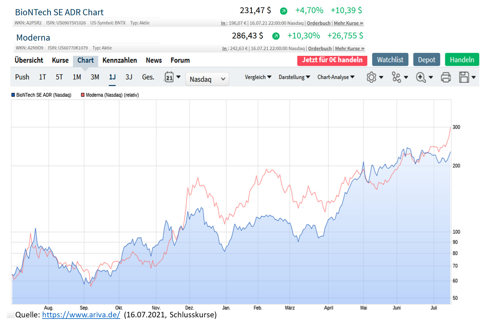Open the Forum tab

tap(180, 60)
